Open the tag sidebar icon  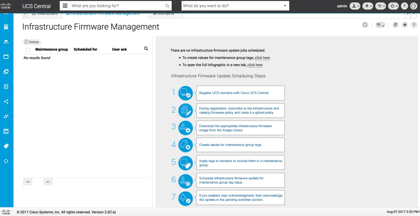(x=6, y=146)
